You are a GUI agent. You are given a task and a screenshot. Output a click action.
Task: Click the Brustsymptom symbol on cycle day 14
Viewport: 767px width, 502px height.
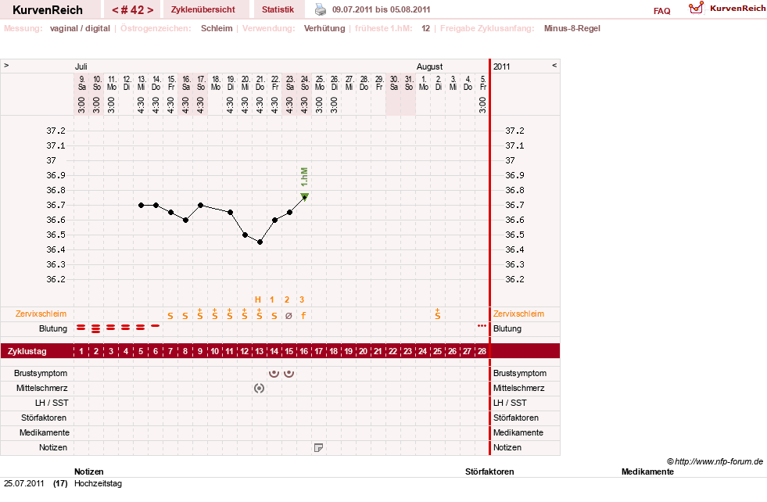click(x=274, y=373)
